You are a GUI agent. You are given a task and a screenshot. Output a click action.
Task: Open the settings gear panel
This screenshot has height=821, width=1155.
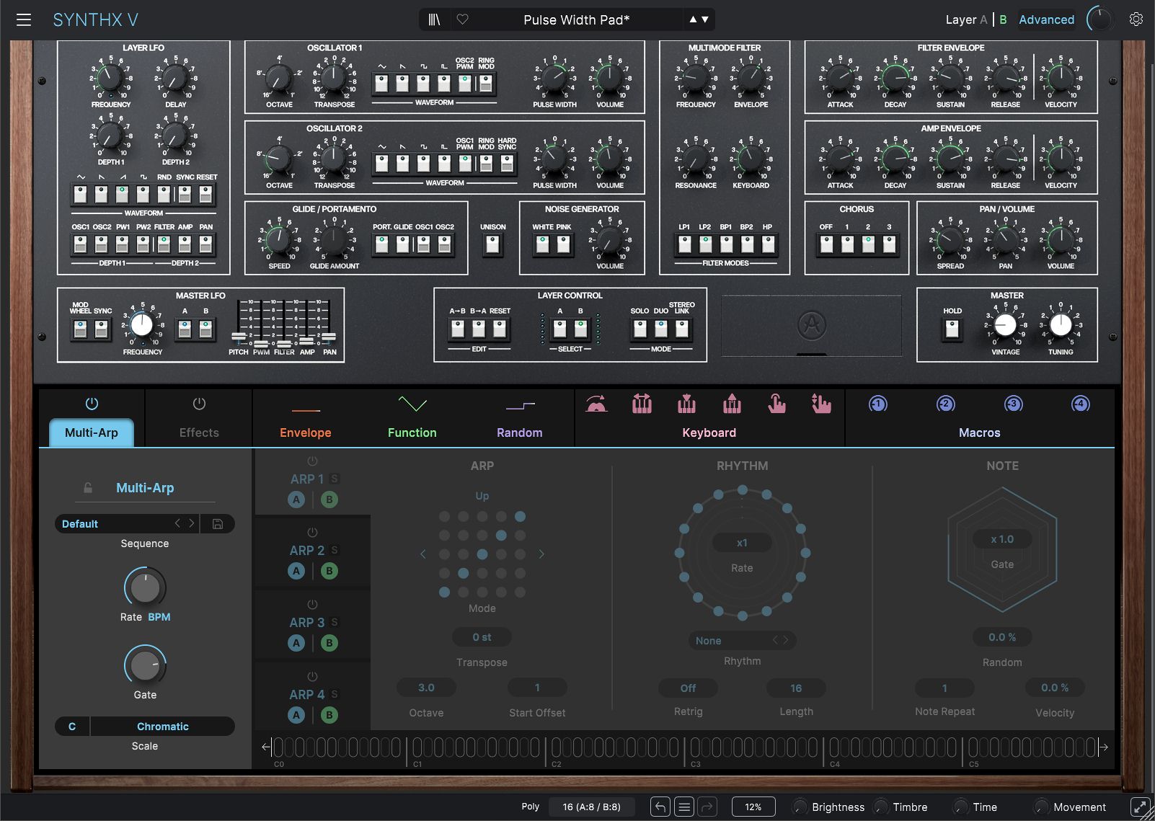[x=1136, y=19]
